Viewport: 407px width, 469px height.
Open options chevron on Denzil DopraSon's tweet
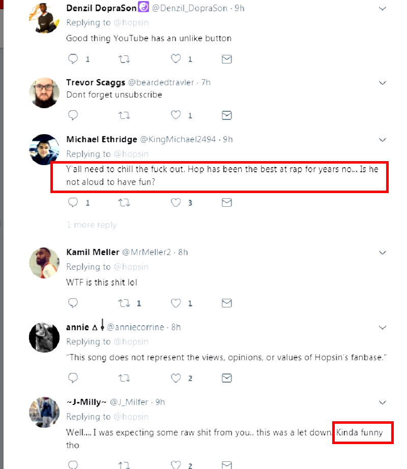tap(383, 9)
